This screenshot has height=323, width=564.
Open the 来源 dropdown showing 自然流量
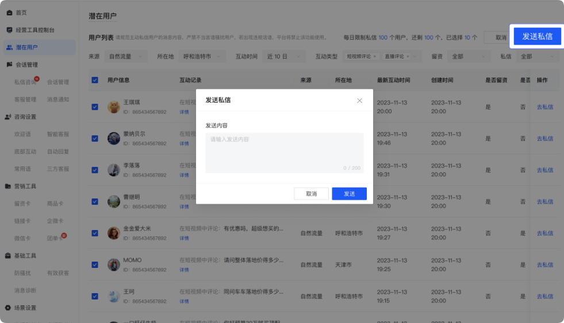[x=126, y=56]
